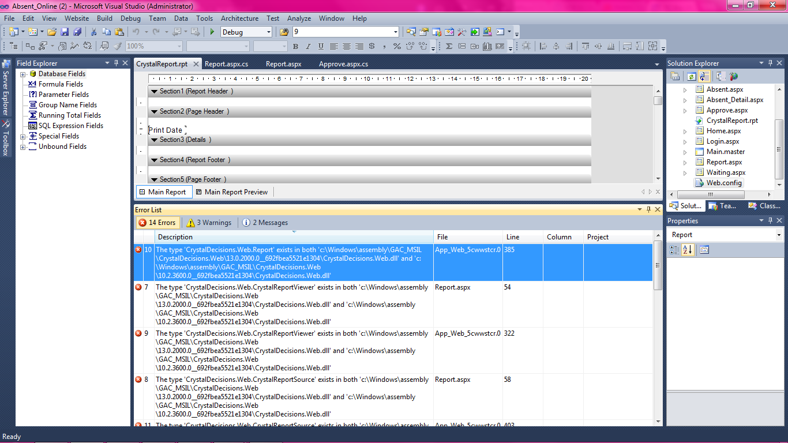Expand Absent.aspx in Solution Explorer

[x=685, y=89]
